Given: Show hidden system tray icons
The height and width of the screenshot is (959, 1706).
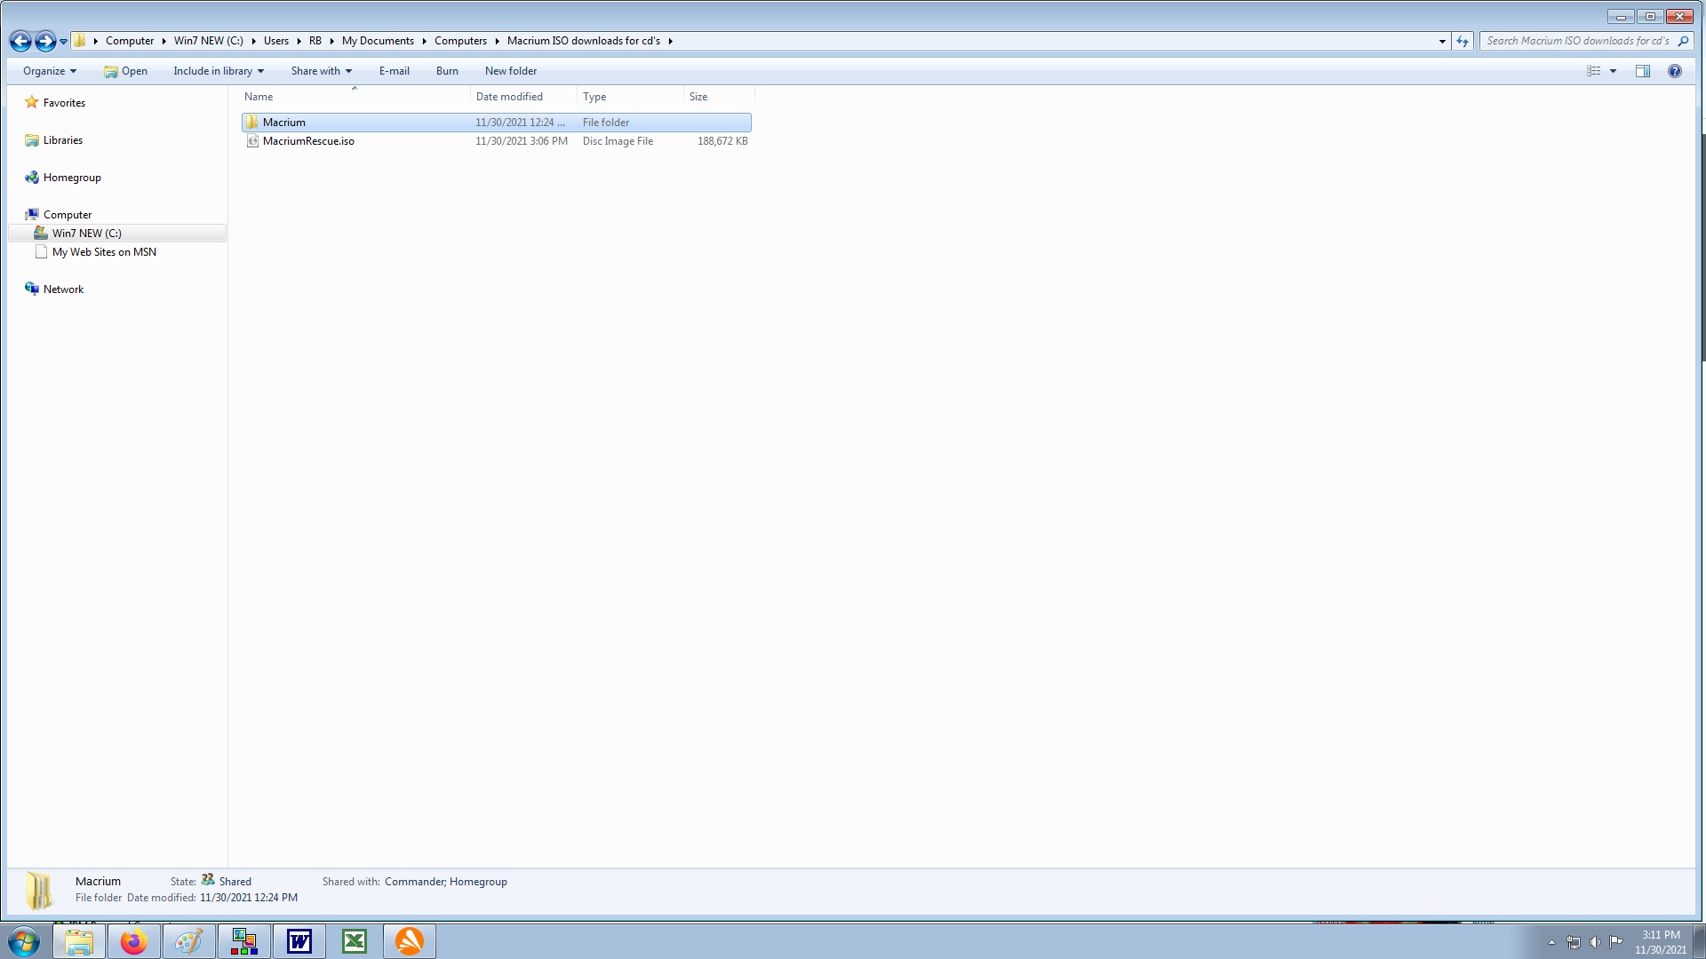Looking at the screenshot, I should [1551, 942].
